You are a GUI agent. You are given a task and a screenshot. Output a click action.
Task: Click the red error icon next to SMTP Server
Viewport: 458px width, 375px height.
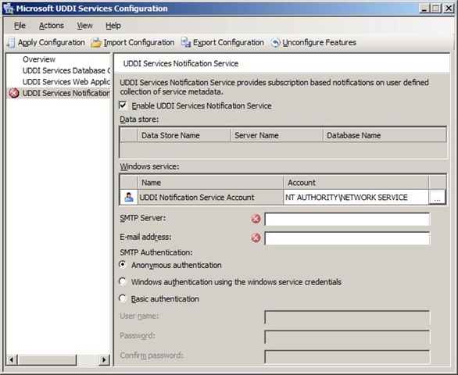click(x=256, y=219)
